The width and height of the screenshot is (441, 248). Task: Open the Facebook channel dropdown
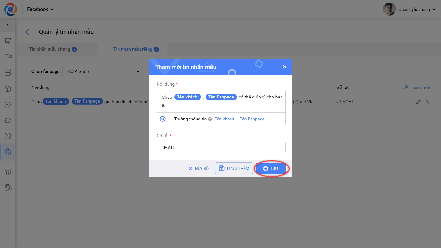[40, 9]
